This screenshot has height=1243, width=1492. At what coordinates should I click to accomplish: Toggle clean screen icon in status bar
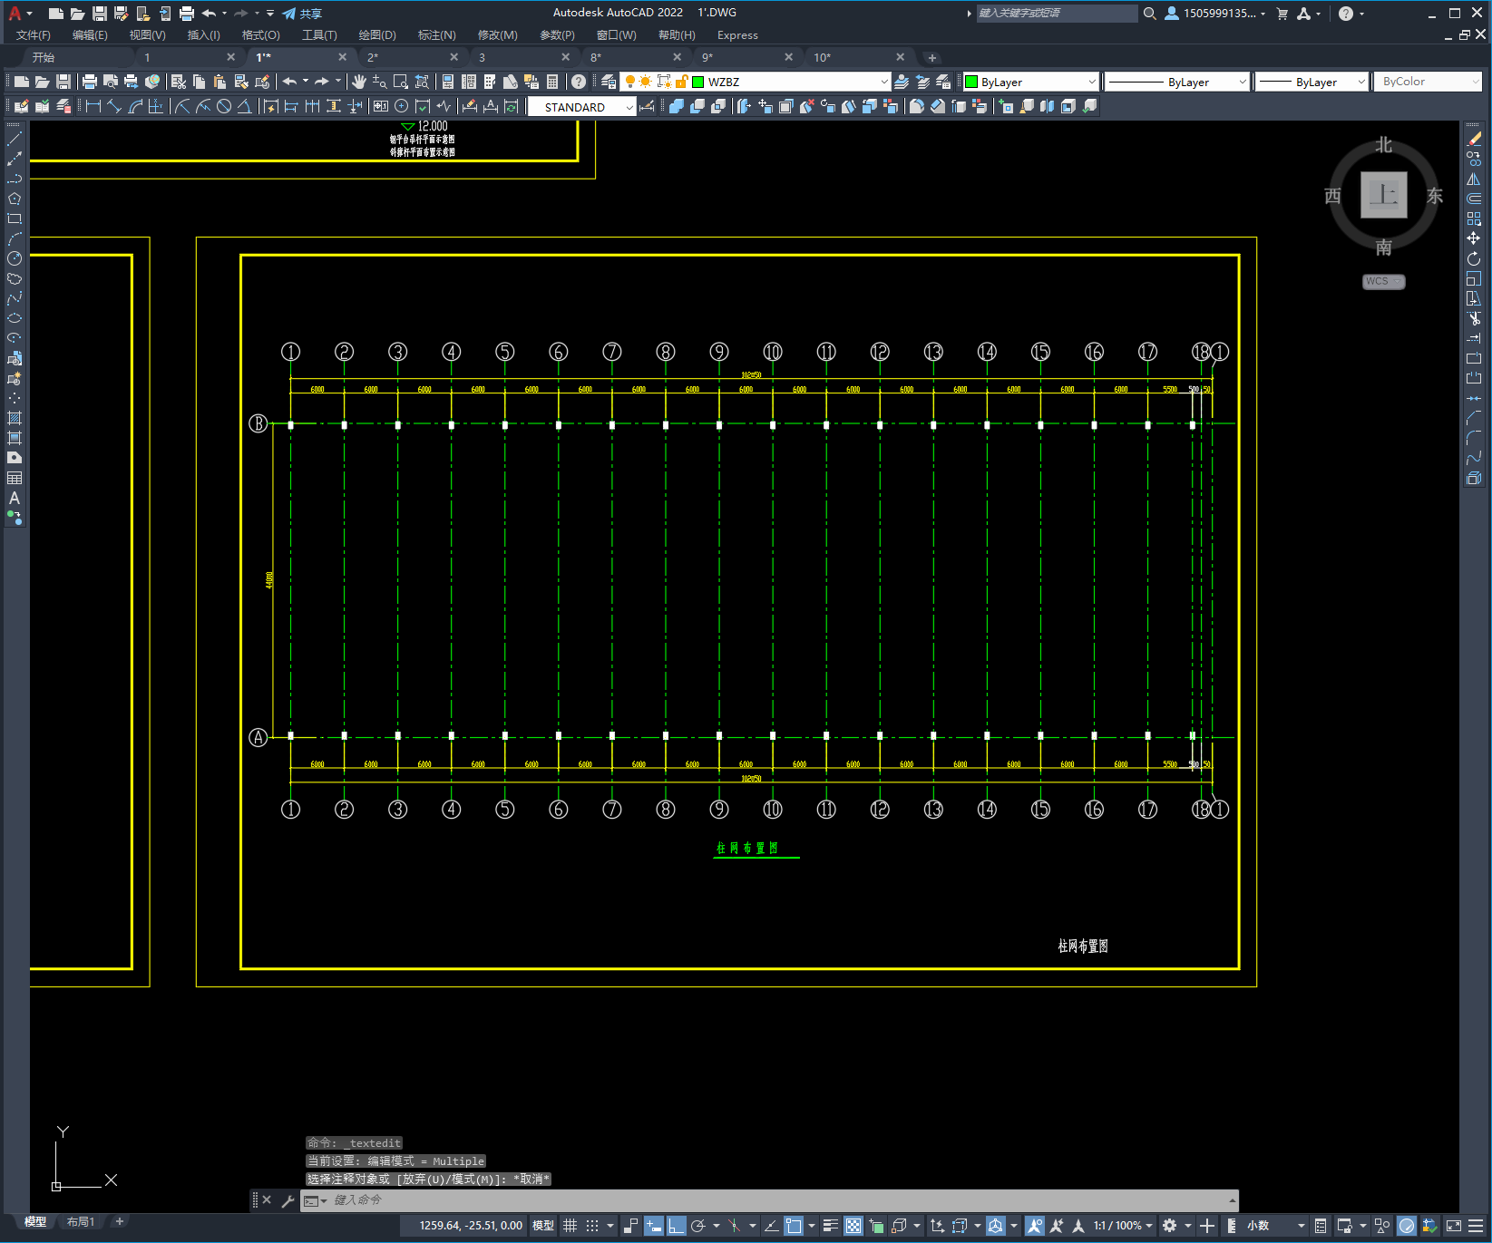coord(1453,1226)
